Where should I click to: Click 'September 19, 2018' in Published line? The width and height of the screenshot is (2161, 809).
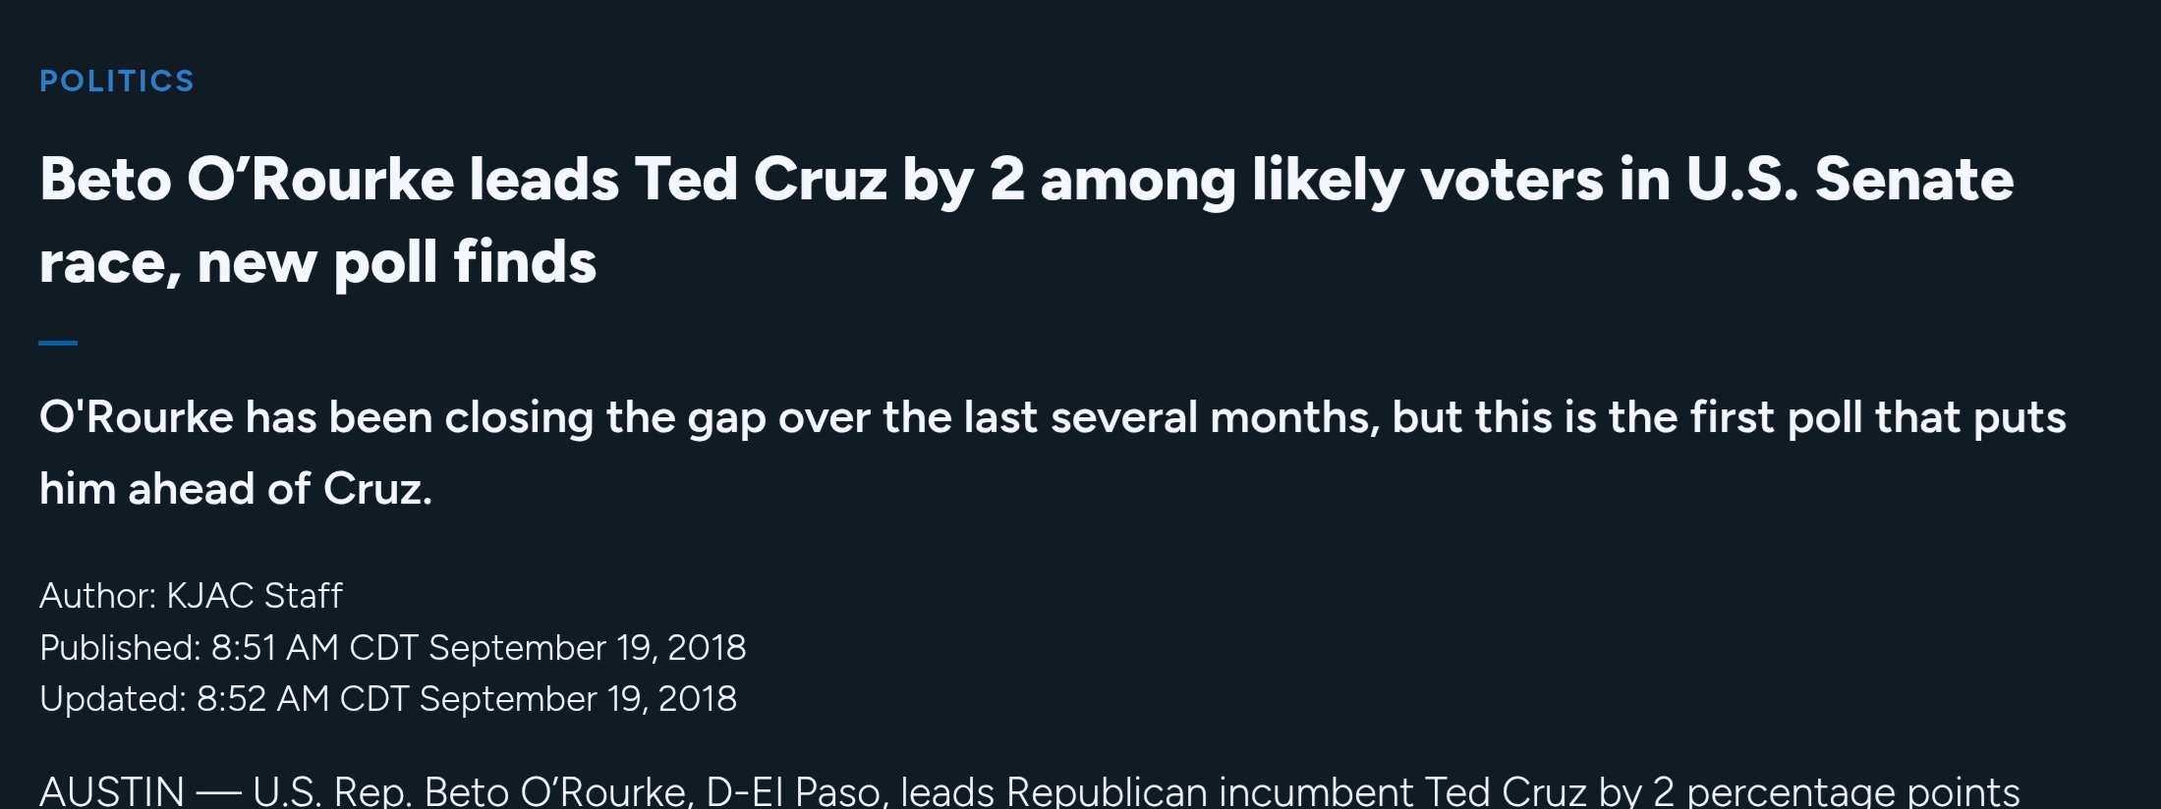click(588, 648)
